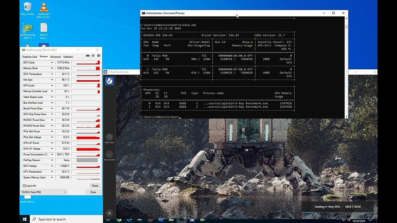Open the JL account icon in V-Ray Benchmark
The image size is (397, 223).
tap(109, 213)
